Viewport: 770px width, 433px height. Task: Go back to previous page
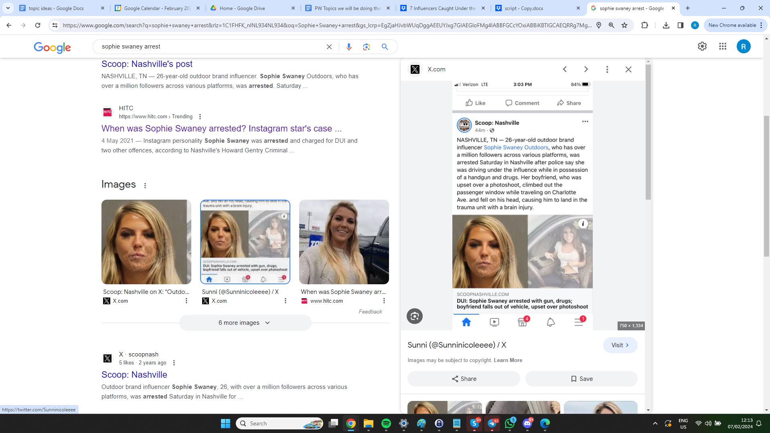coord(9,25)
